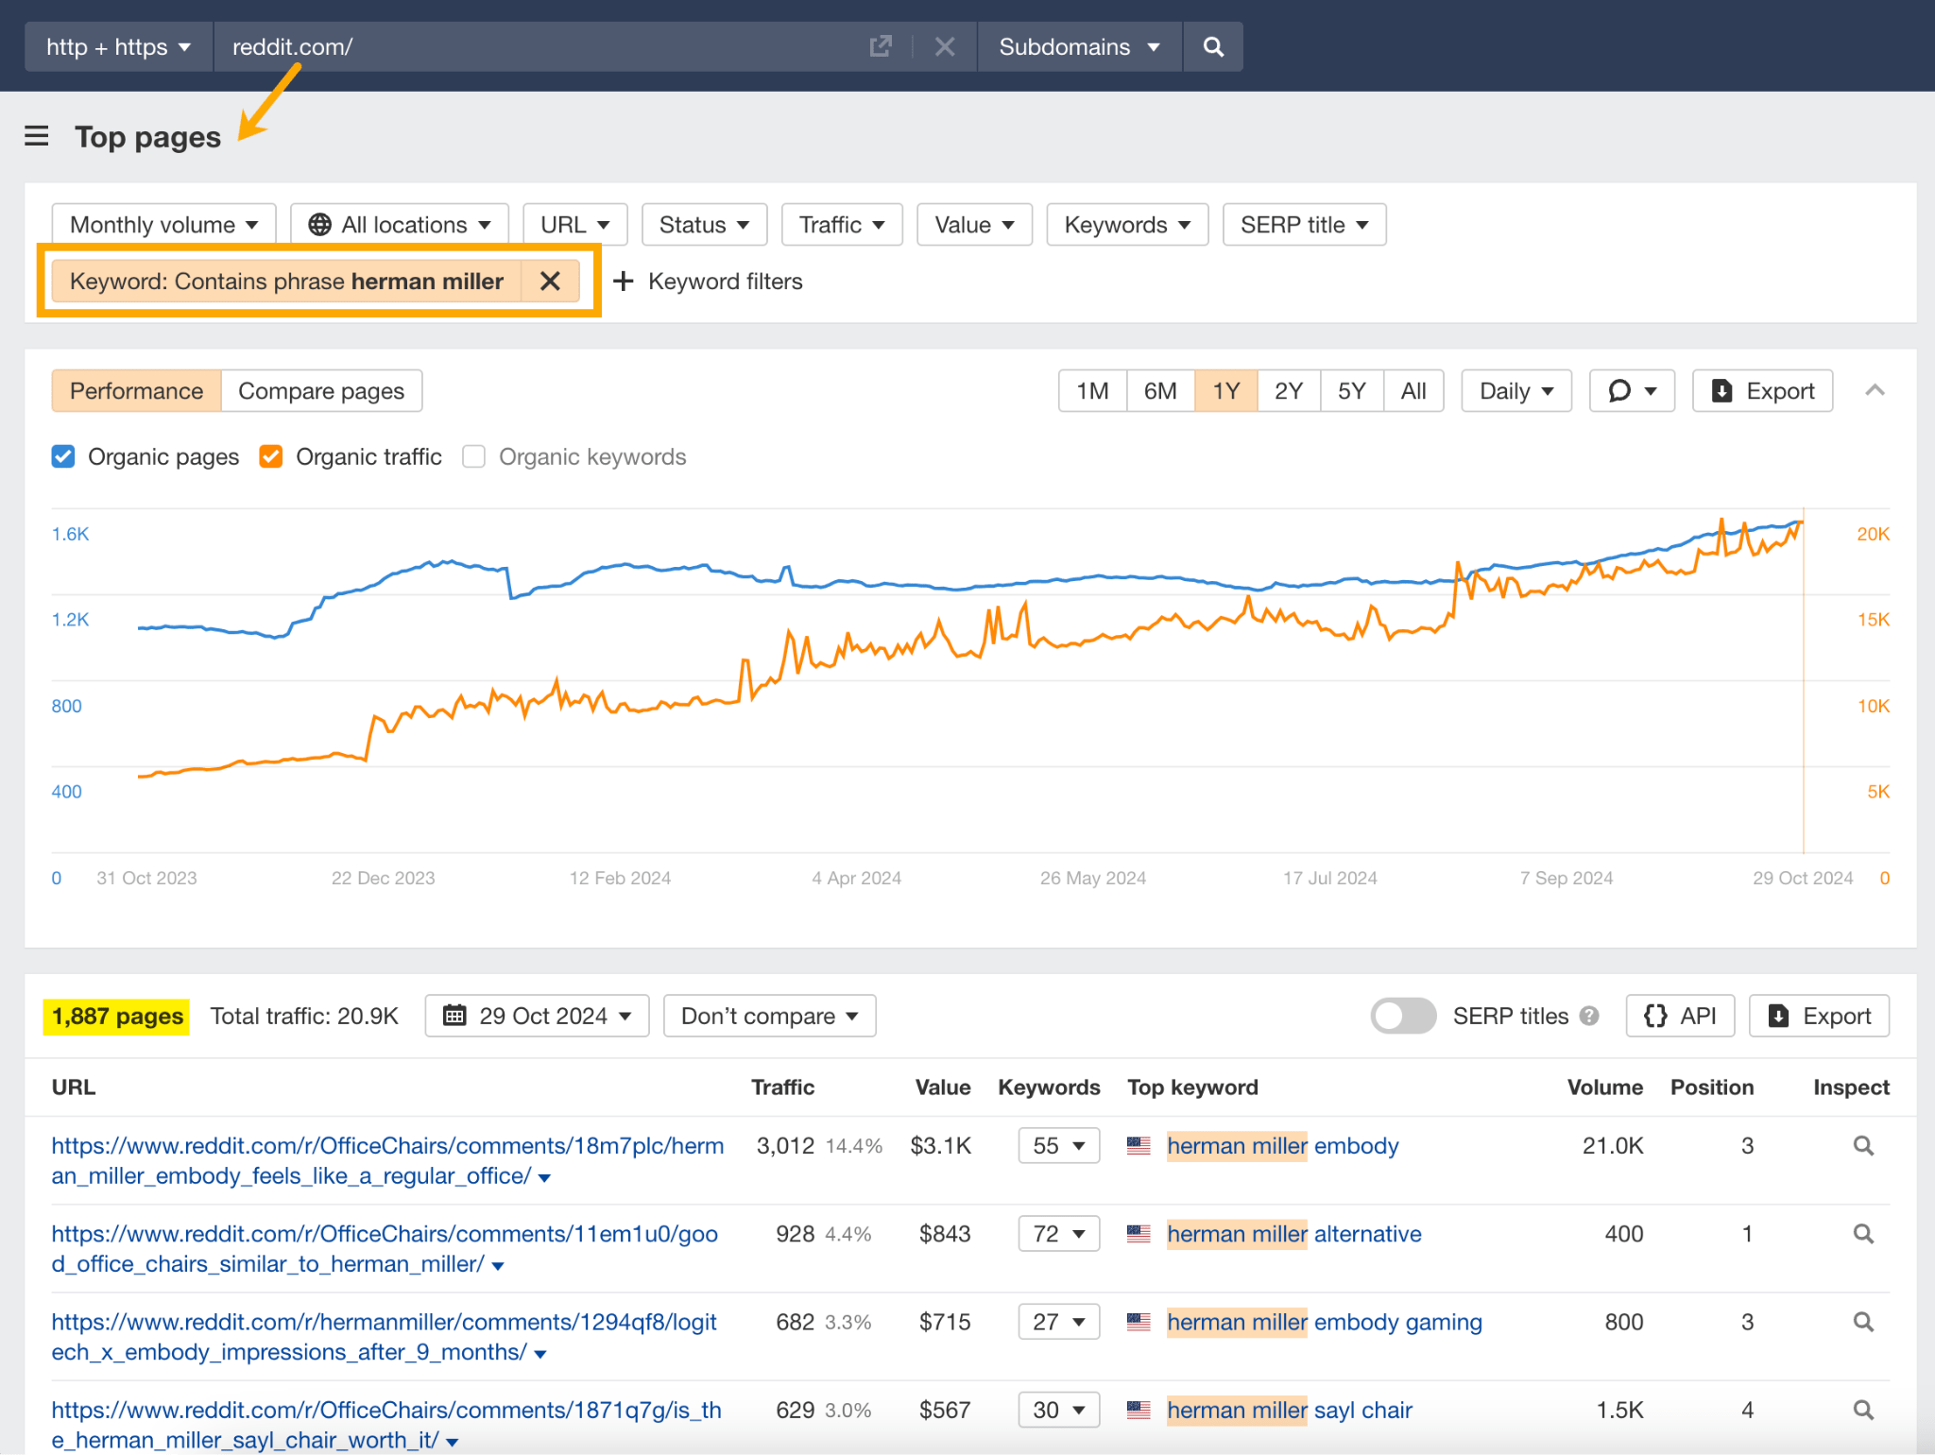Open the Subdomains mode dropdown
The image size is (1935, 1455).
pos(1079,45)
